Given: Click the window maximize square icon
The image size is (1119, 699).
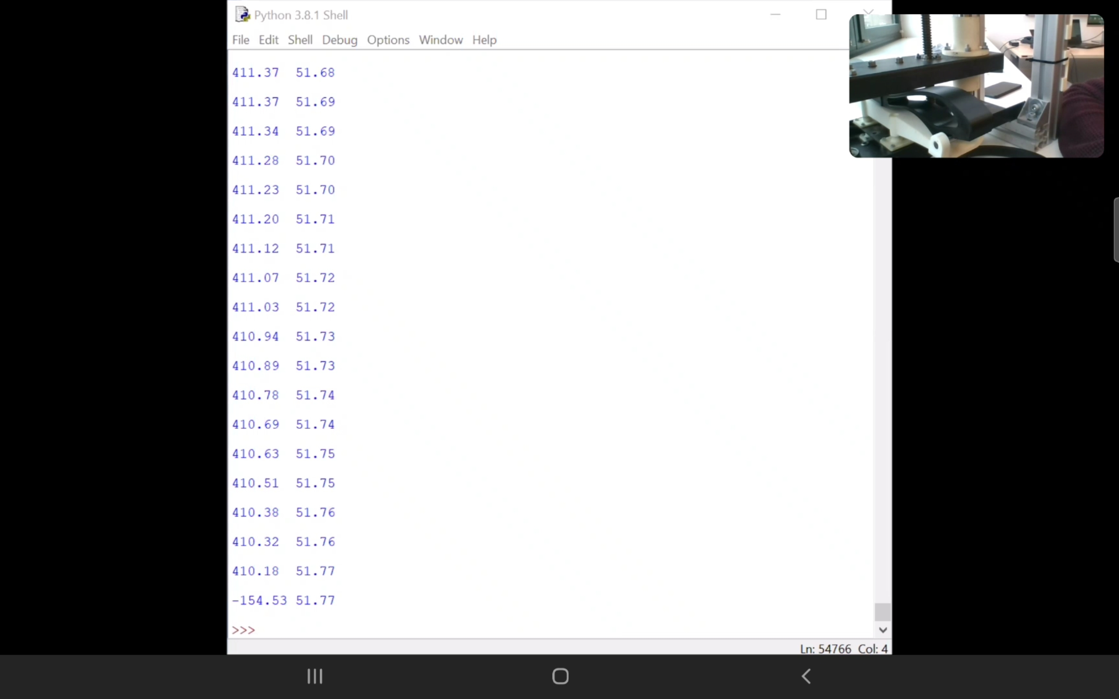Looking at the screenshot, I should pos(821,15).
